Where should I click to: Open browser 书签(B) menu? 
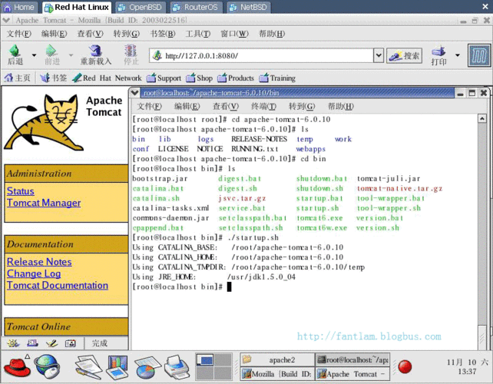coord(163,34)
